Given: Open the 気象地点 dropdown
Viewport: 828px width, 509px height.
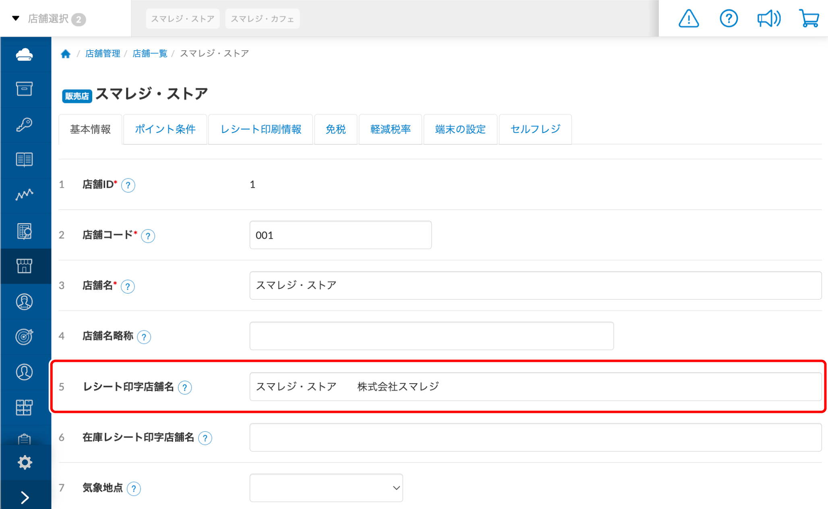Looking at the screenshot, I should pyautogui.click(x=326, y=488).
